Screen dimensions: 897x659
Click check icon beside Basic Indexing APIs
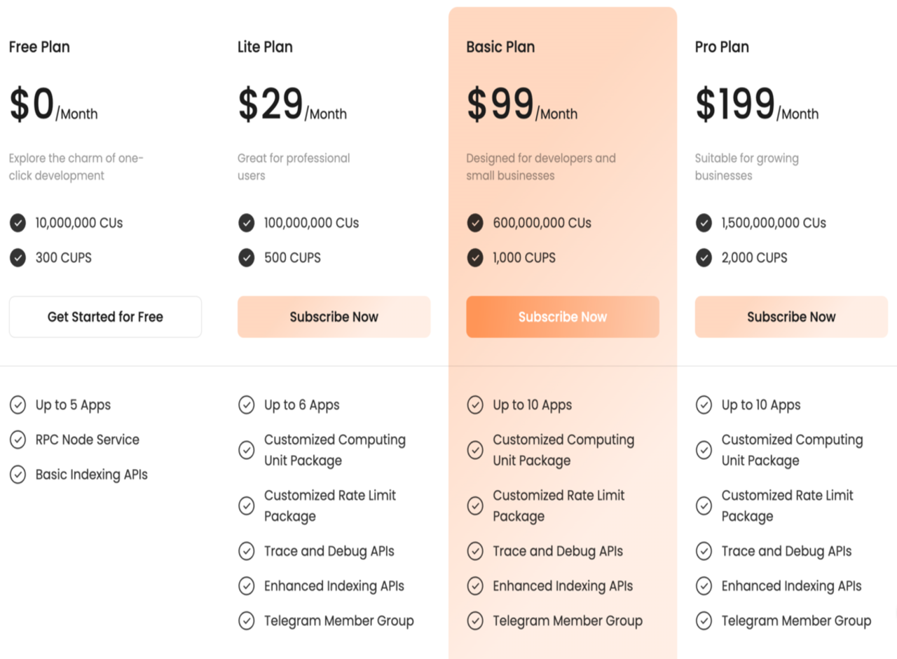pyautogui.click(x=18, y=475)
